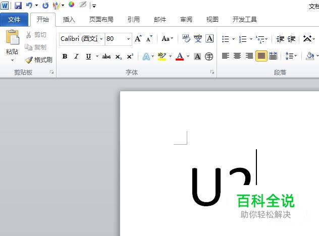Open the 字体 font dialog launcher
Viewport: 319px width, 236px height.
click(x=212, y=72)
